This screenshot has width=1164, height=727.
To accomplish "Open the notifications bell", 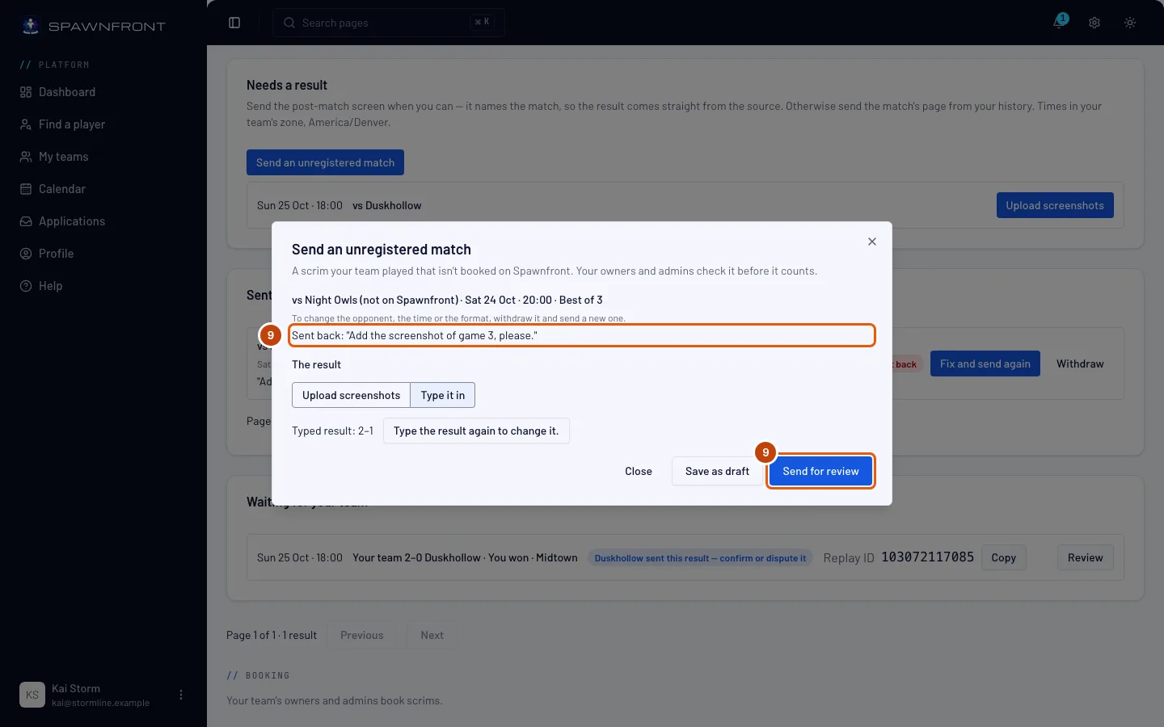I will (x=1059, y=23).
